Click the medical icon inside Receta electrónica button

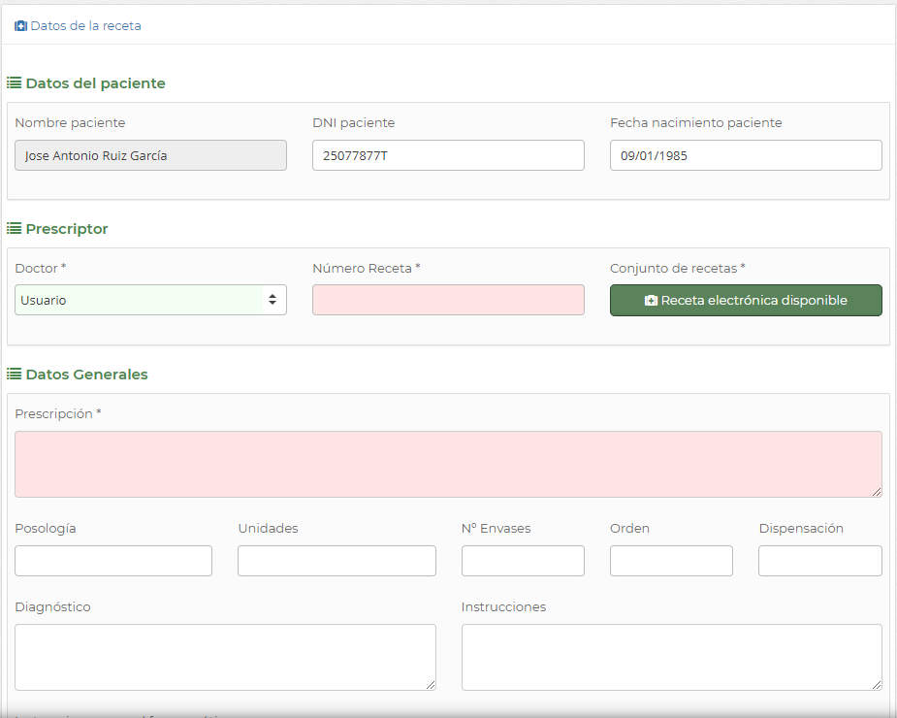tap(651, 301)
